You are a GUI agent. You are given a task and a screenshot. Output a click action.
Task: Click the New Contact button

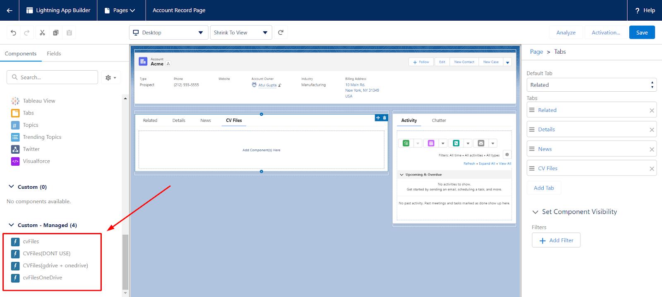pyautogui.click(x=464, y=62)
